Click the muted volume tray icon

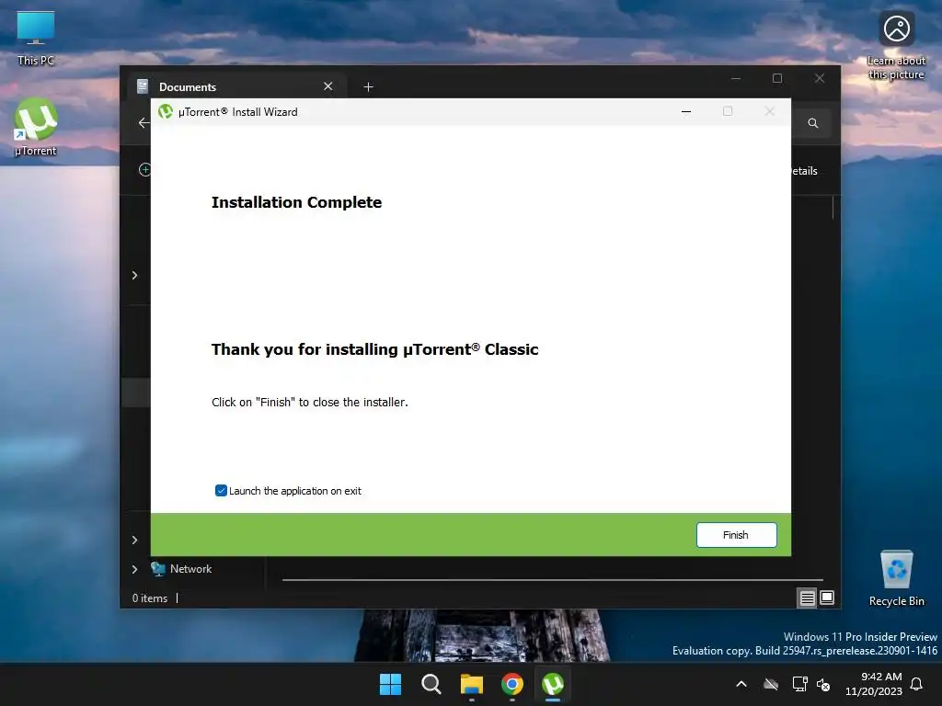click(x=823, y=684)
